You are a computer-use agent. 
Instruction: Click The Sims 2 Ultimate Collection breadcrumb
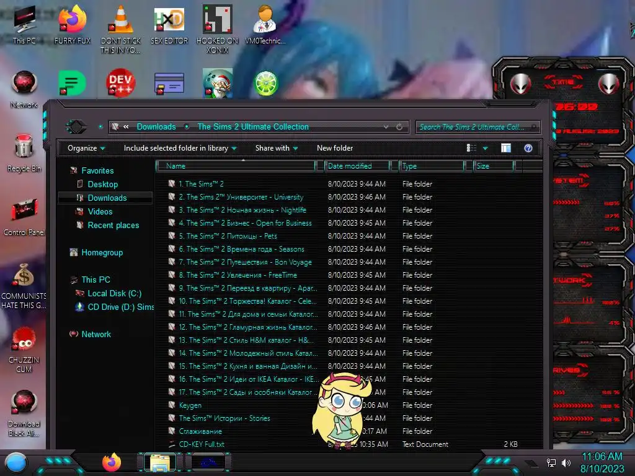click(x=253, y=126)
